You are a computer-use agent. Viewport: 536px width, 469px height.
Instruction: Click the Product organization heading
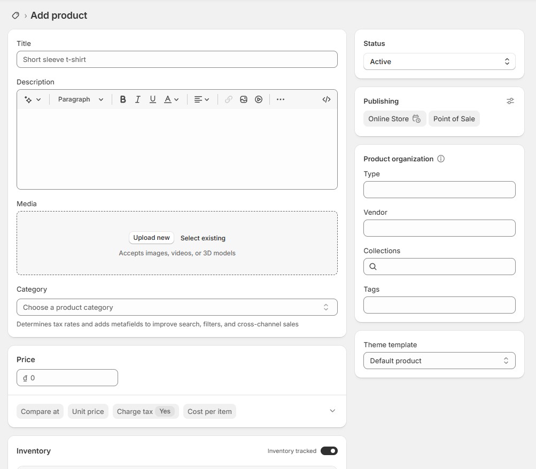tap(398, 159)
